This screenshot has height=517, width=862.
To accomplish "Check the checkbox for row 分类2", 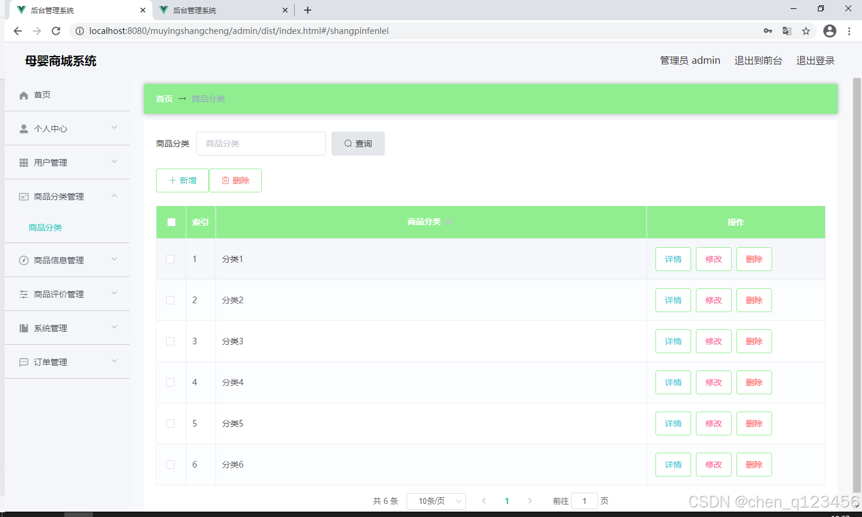I will [170, 300].
